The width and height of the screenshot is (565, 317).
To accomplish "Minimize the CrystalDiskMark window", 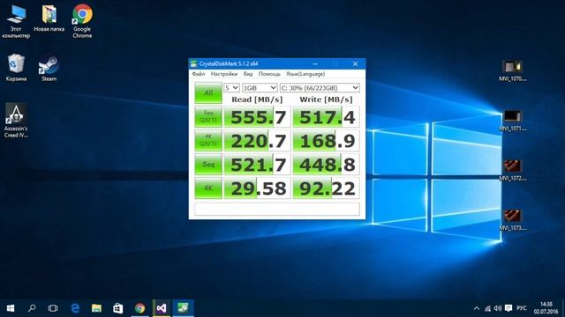I will point(315,64).
